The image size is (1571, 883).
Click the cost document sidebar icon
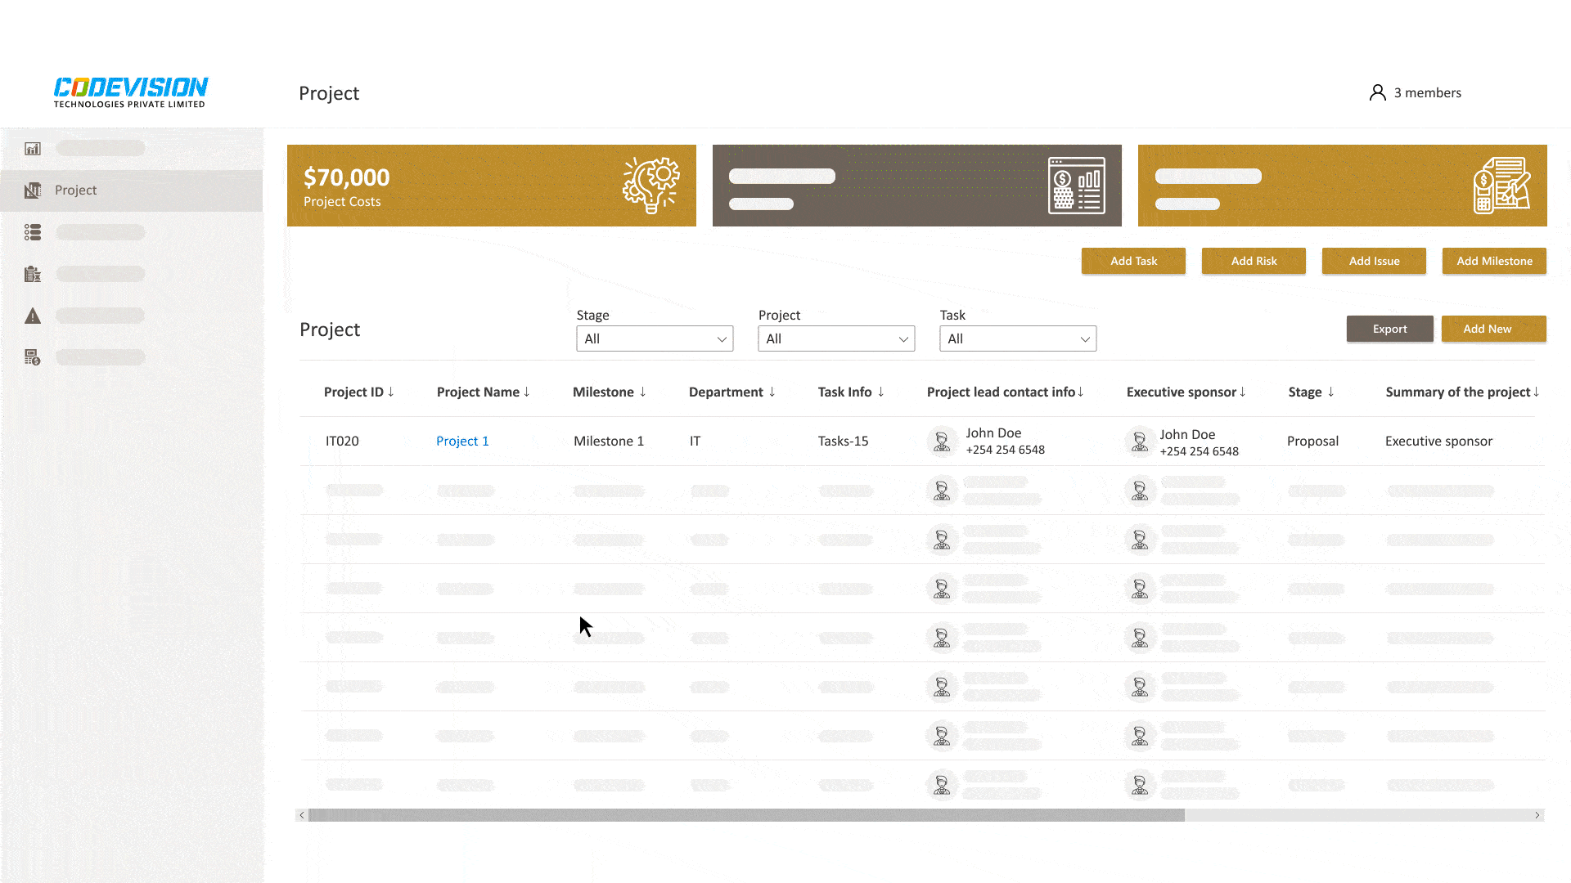click(33, 357)
